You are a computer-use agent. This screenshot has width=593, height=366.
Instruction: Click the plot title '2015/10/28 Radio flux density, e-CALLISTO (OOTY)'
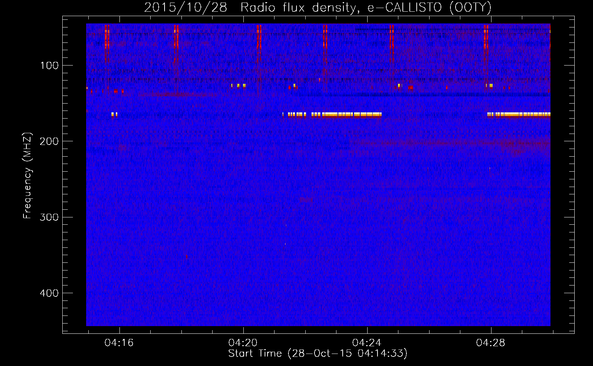318,7
